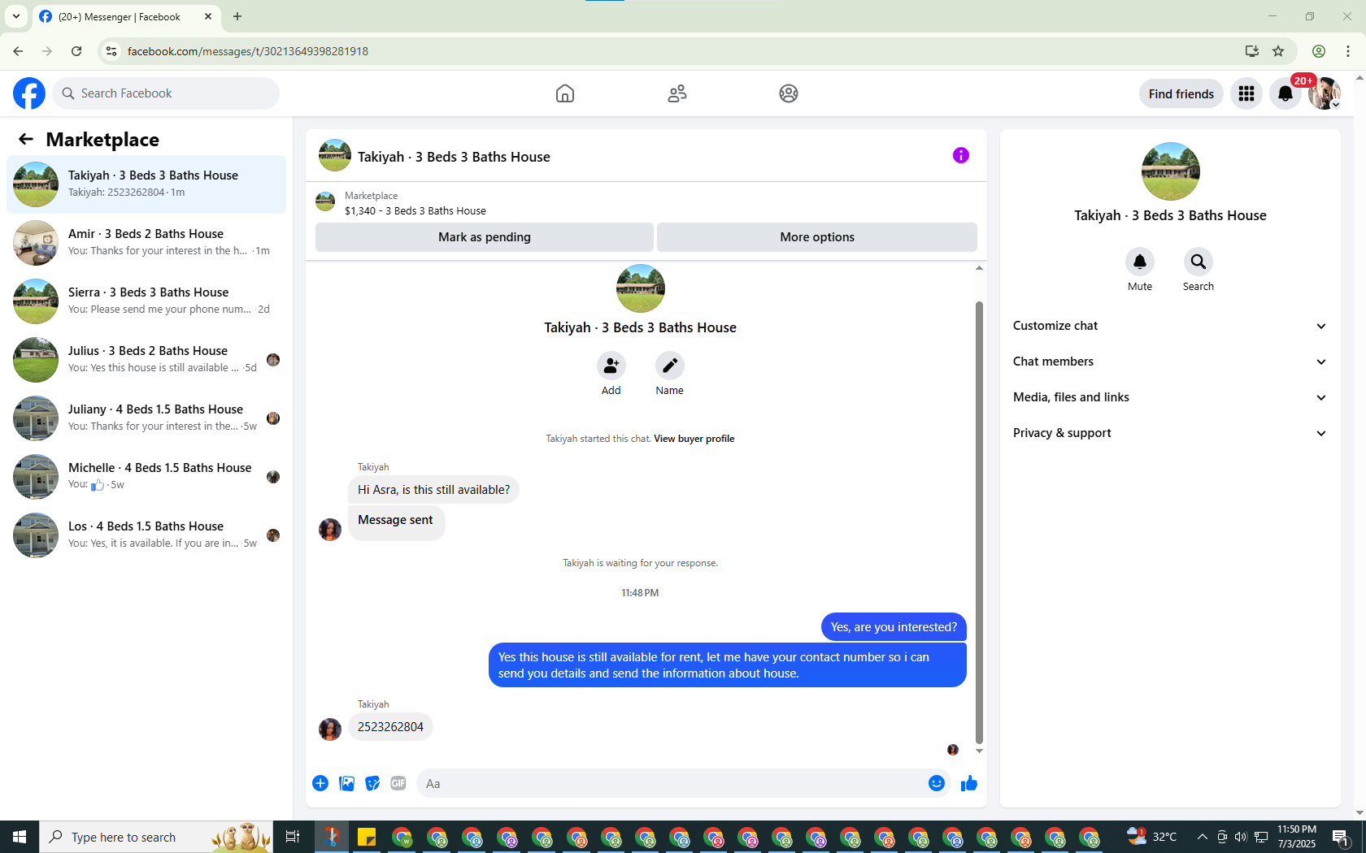Open Chrome profile icon

click(x=1319, y=51)
